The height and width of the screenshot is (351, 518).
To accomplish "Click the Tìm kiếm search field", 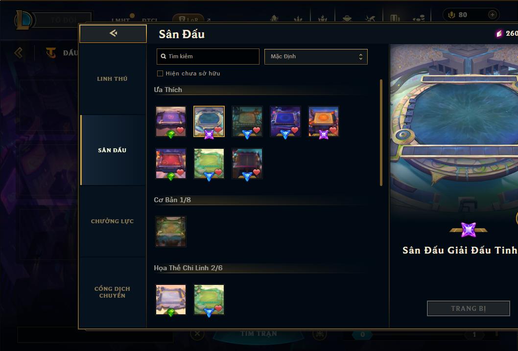I will tap(208, 56).
